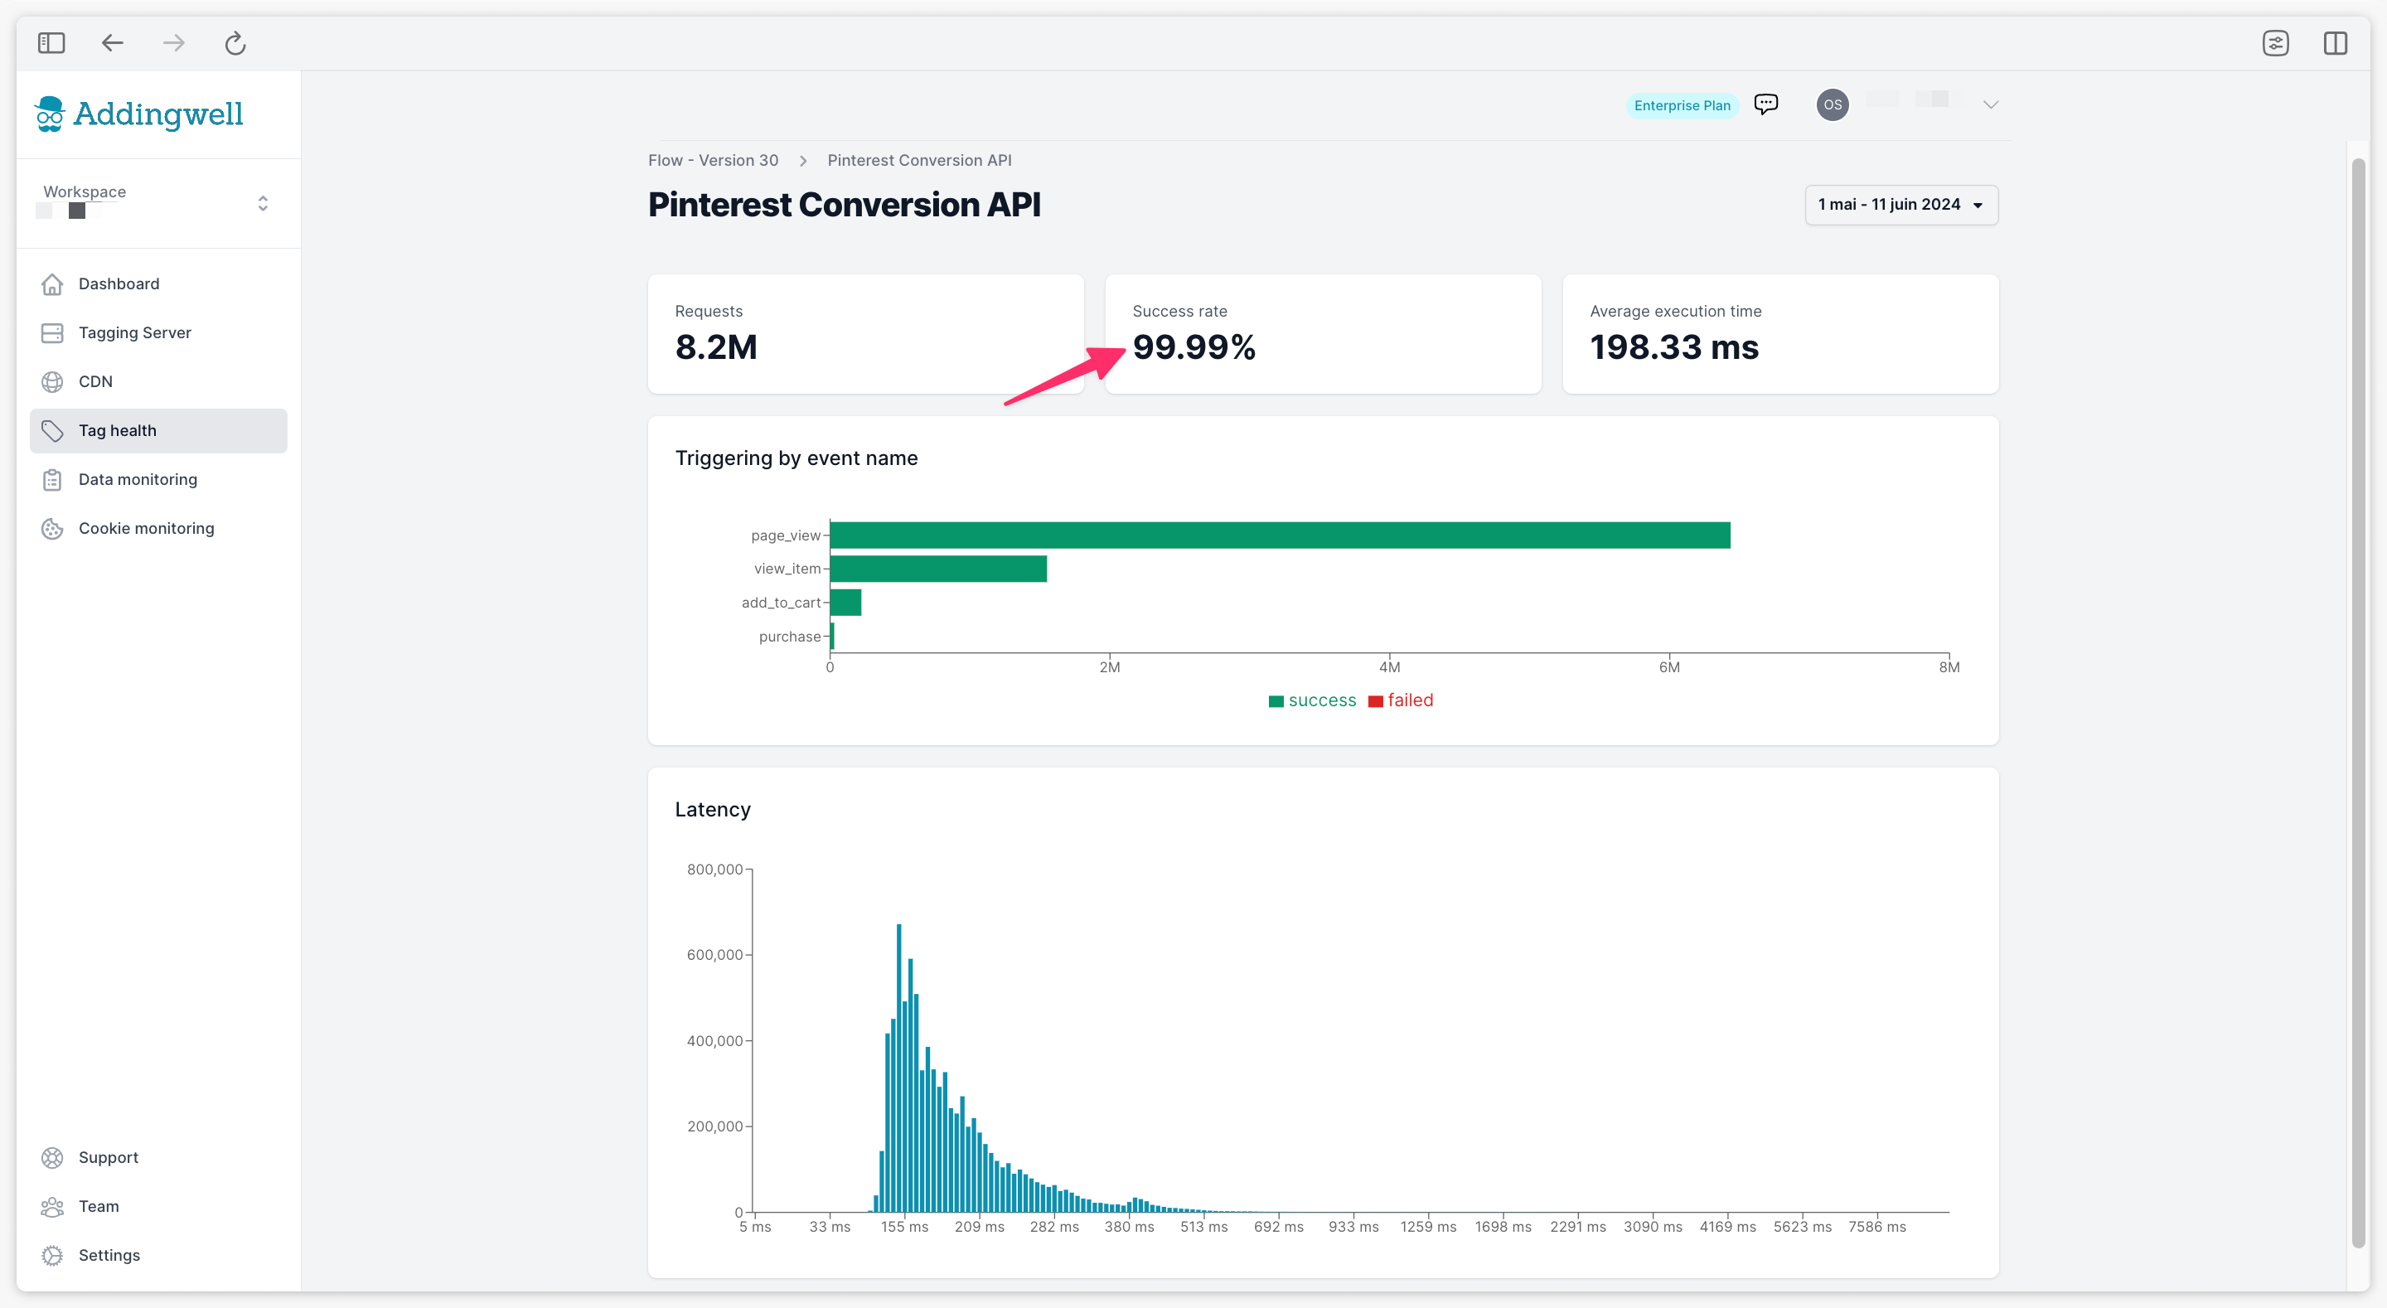Click the Pinterest Conversion API breadcrumb
This screenshot has width=2387, height=1308.
pos(919,160)
